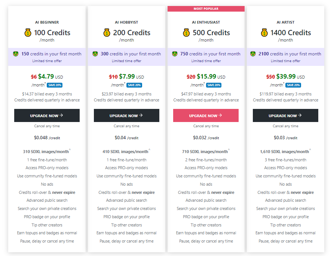
Task: Click 1,610 SDXL images/month footnote text
Action: pos(285,152)
